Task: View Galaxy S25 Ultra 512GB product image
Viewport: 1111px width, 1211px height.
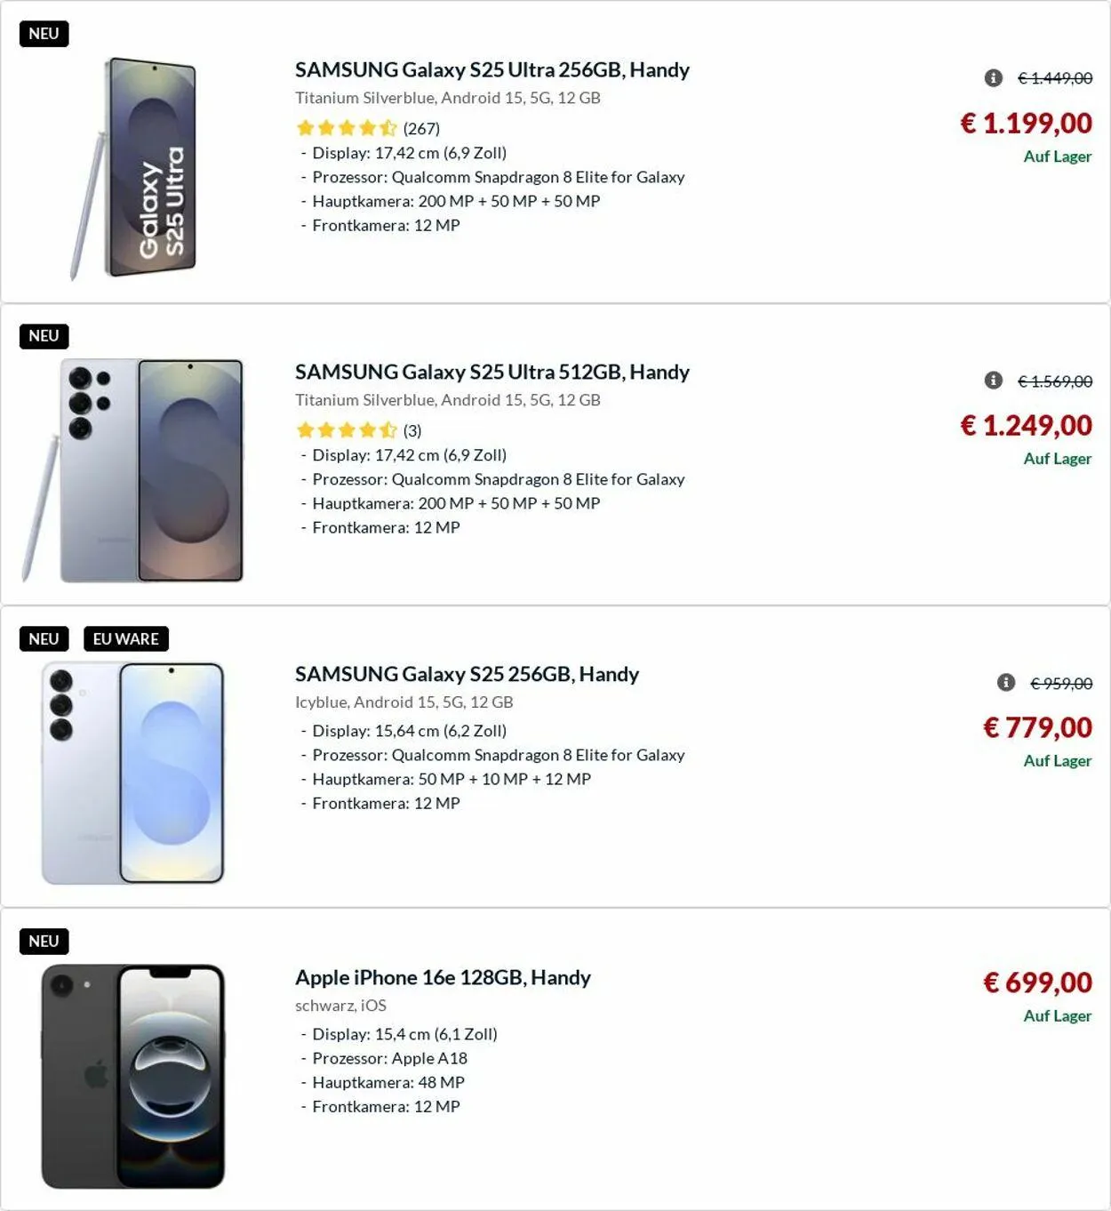Action: (x=133, y=471)
